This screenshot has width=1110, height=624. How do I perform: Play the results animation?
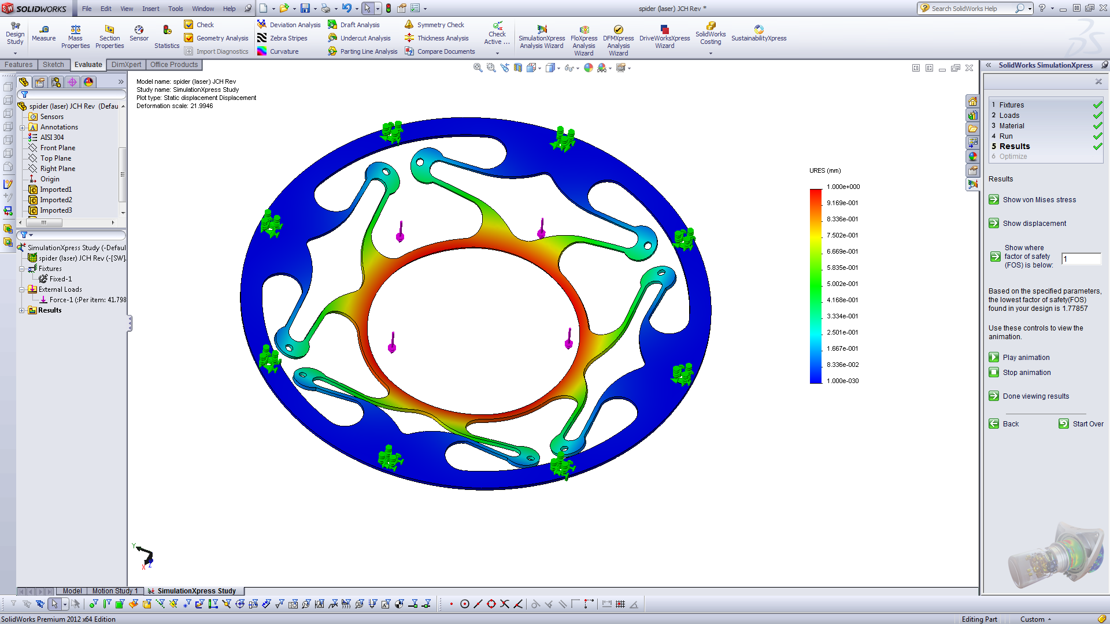1019,358
